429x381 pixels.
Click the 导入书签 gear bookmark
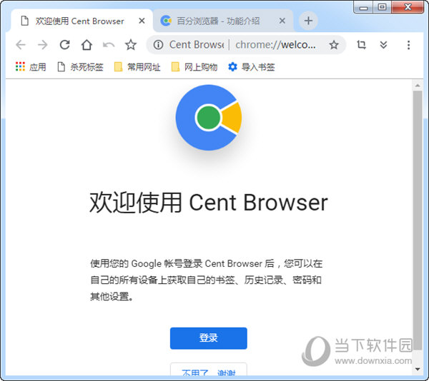tap(252, 67)
